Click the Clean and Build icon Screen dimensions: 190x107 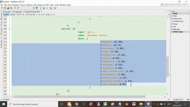44,8
